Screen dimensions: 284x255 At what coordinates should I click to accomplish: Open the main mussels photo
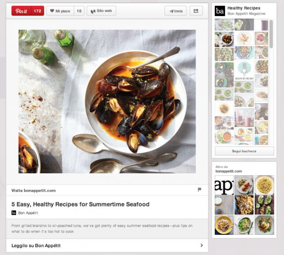tap(107, 101)
